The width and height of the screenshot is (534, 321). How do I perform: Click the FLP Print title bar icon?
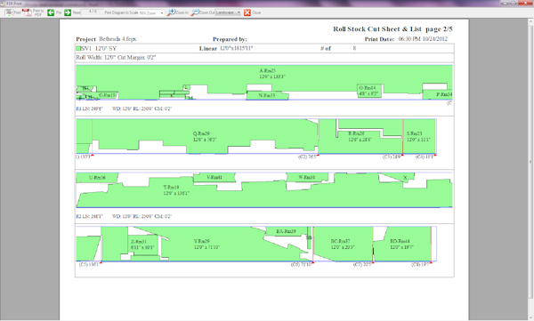tap(3, 3)
